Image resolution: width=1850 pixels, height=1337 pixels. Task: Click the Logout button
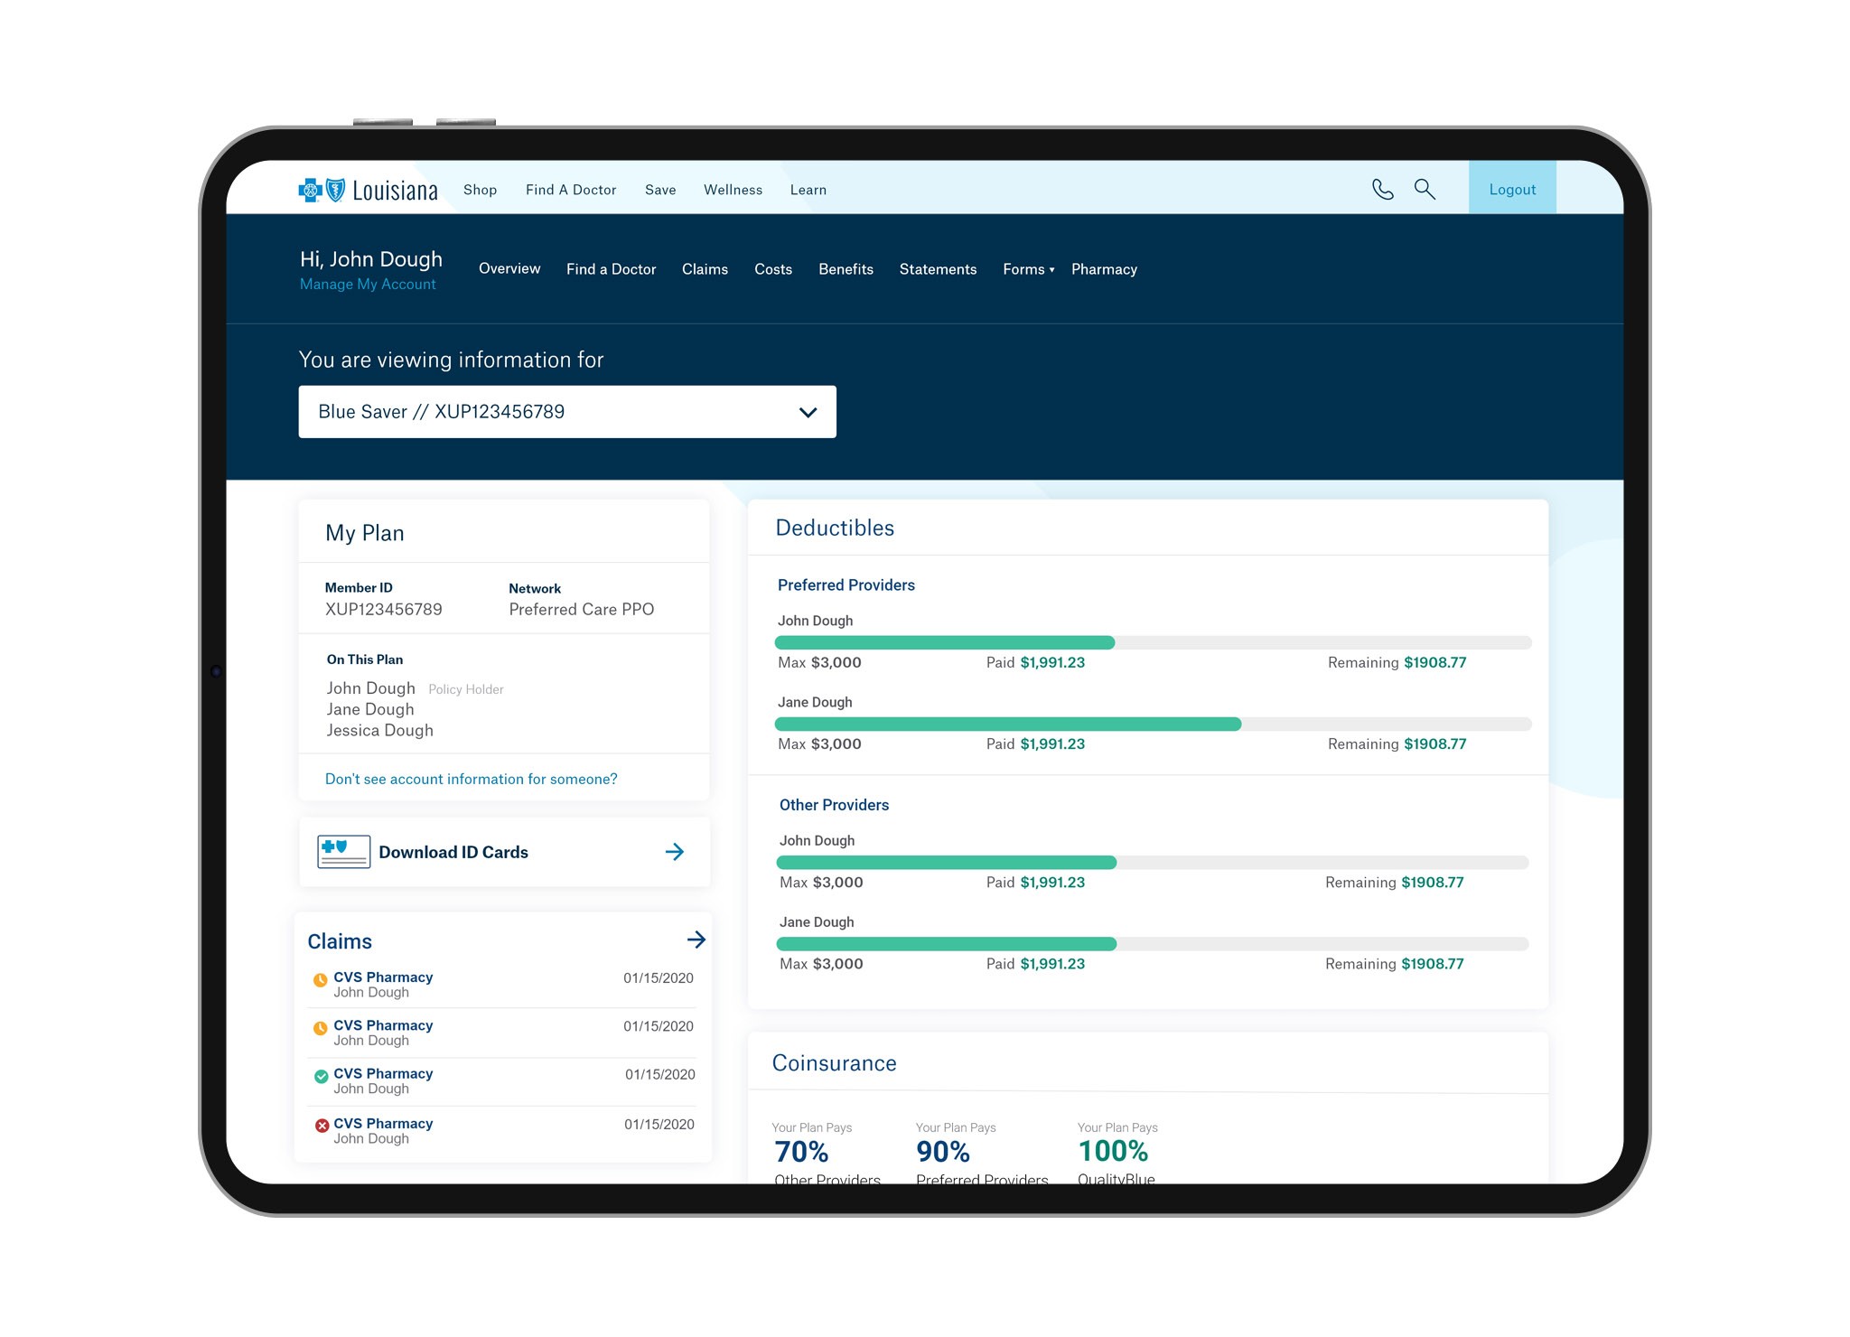pyautogui.click(x=1509, y=190)
